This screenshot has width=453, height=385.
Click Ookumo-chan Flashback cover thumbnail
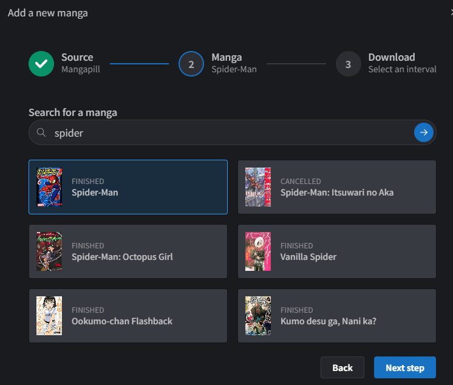tap(49, 316)
